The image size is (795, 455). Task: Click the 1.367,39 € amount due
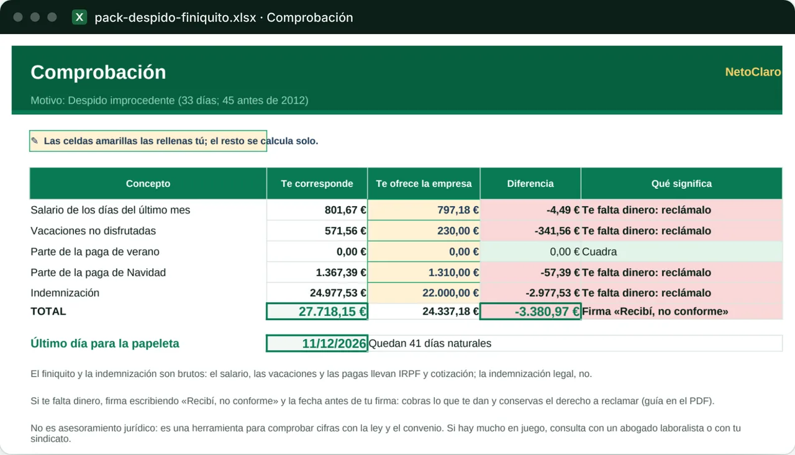[317, 273]
